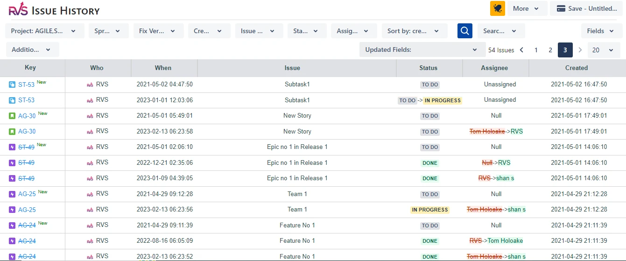Click the green story icon beside AG-30 New
This screenshot has height=261, width=626.
(12, 116)
